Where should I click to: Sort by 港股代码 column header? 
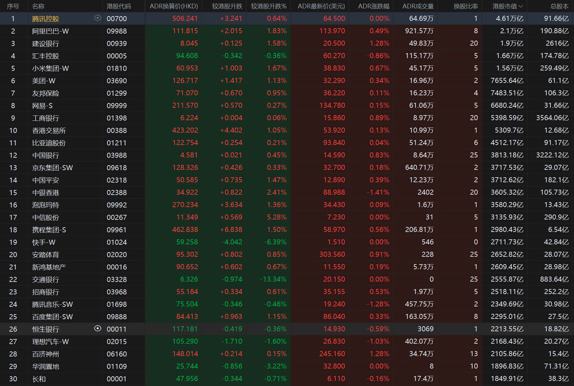[x=119, y=6]
